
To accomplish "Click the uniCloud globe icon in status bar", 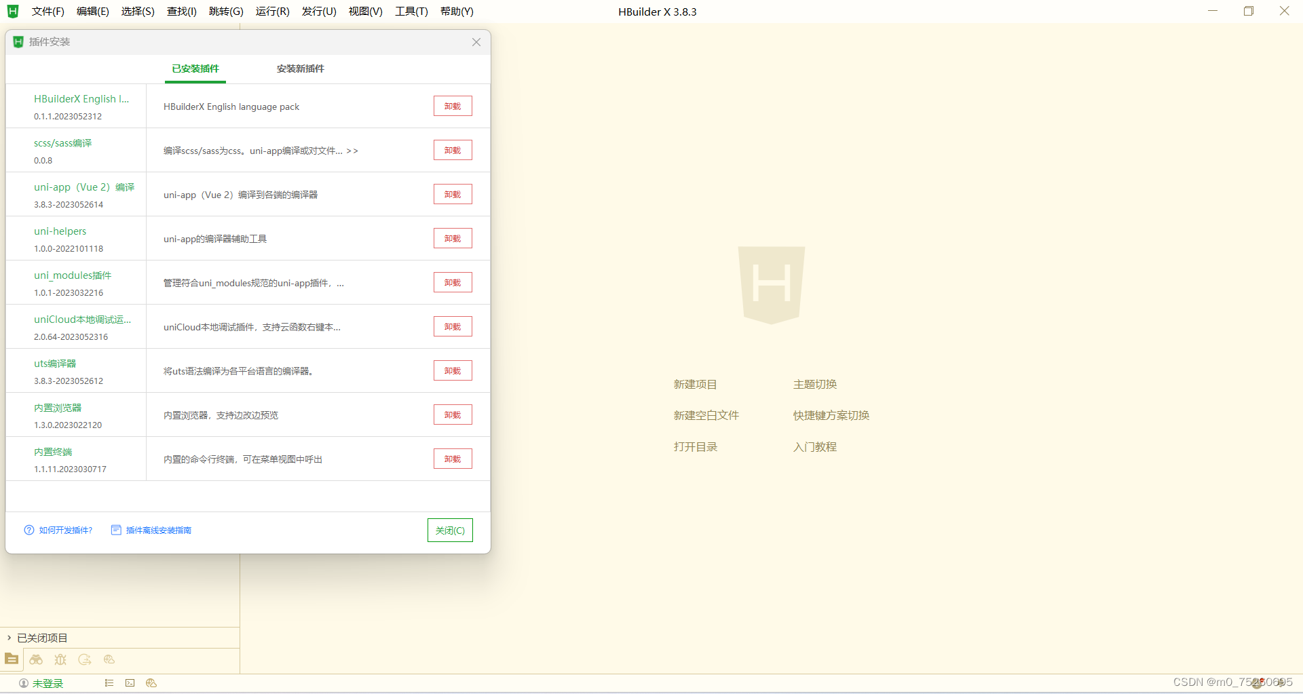I will click(151, 683).
